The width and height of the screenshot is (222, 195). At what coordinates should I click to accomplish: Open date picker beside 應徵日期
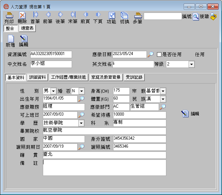(151, 54)
